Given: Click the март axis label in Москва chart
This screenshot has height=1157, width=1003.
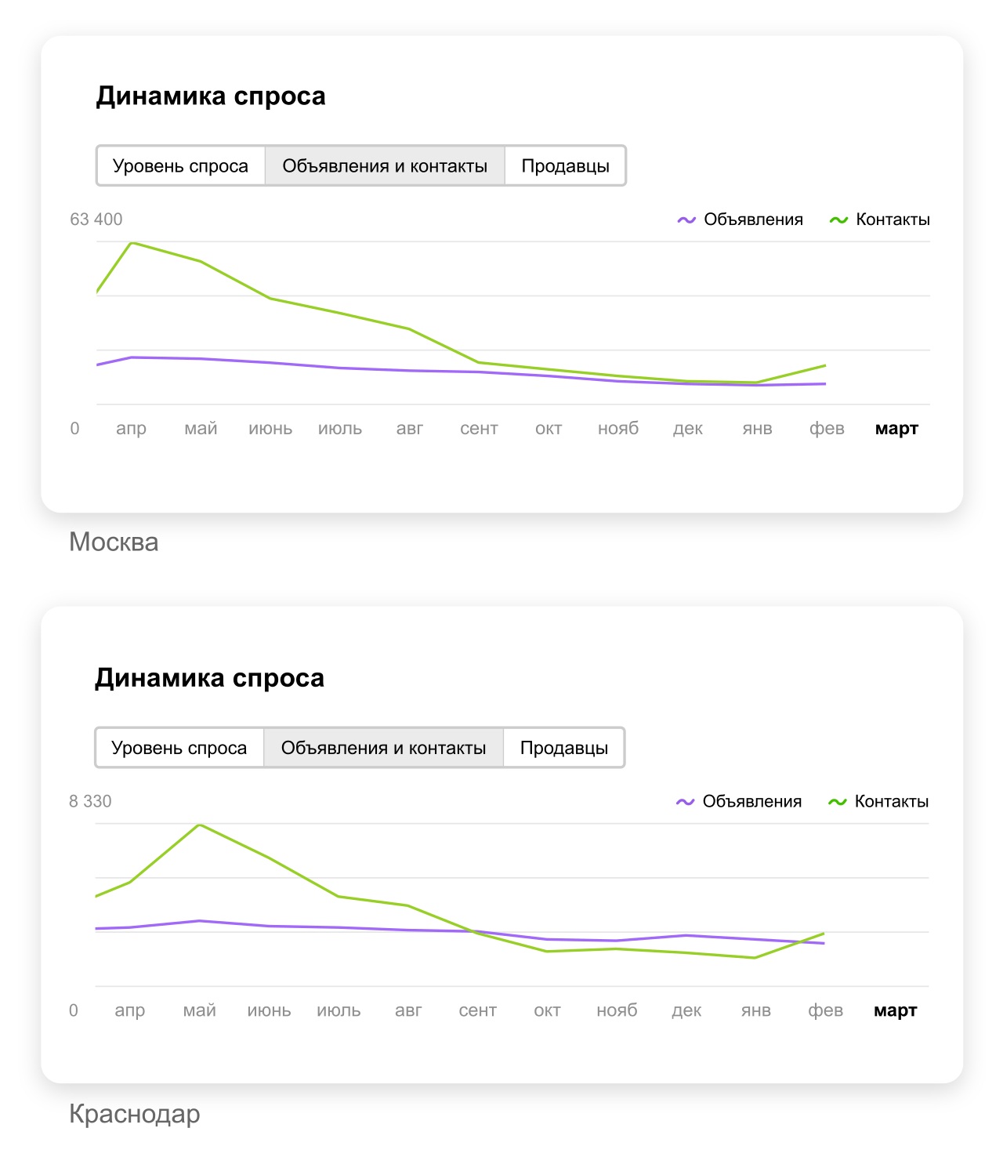Looking at the screenshot, I should [896, 429].
